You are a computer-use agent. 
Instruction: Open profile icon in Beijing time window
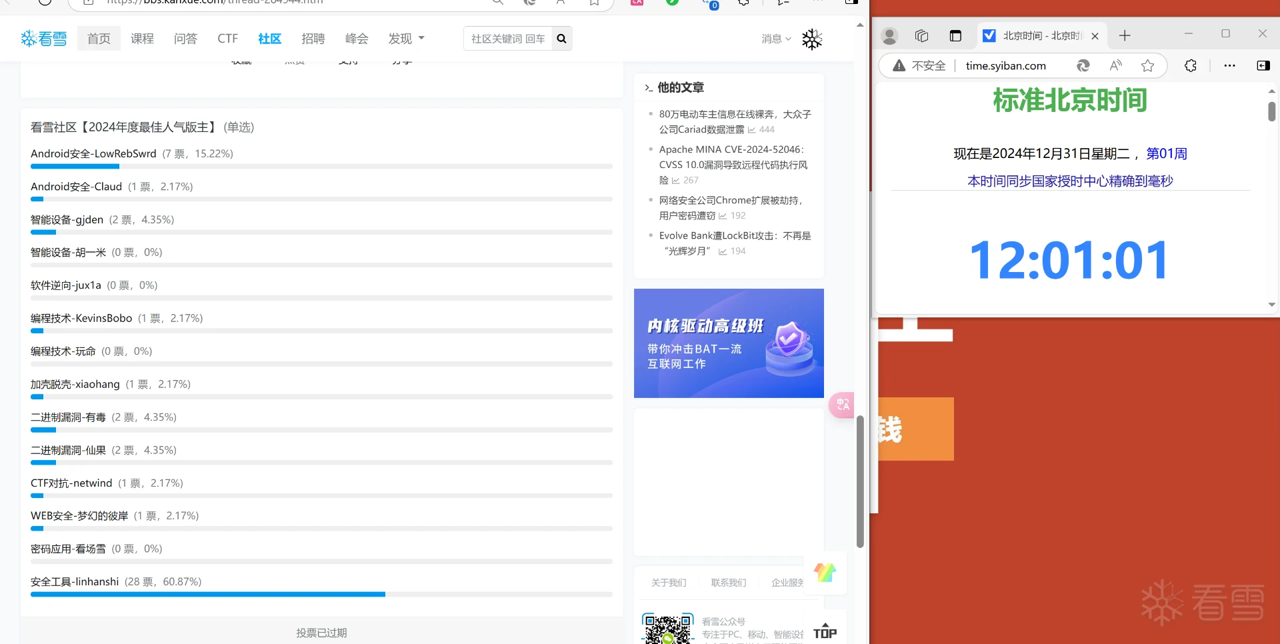click(x=889, y=36)
